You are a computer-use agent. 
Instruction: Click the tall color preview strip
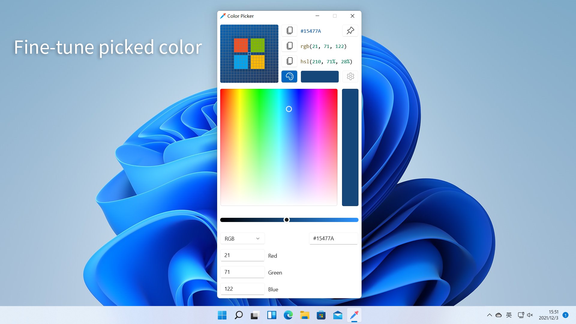pyautogui.click(x=350, y=147)
